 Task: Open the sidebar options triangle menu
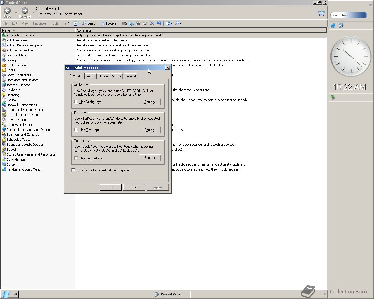pyautogui.click(x=370, y=5)
